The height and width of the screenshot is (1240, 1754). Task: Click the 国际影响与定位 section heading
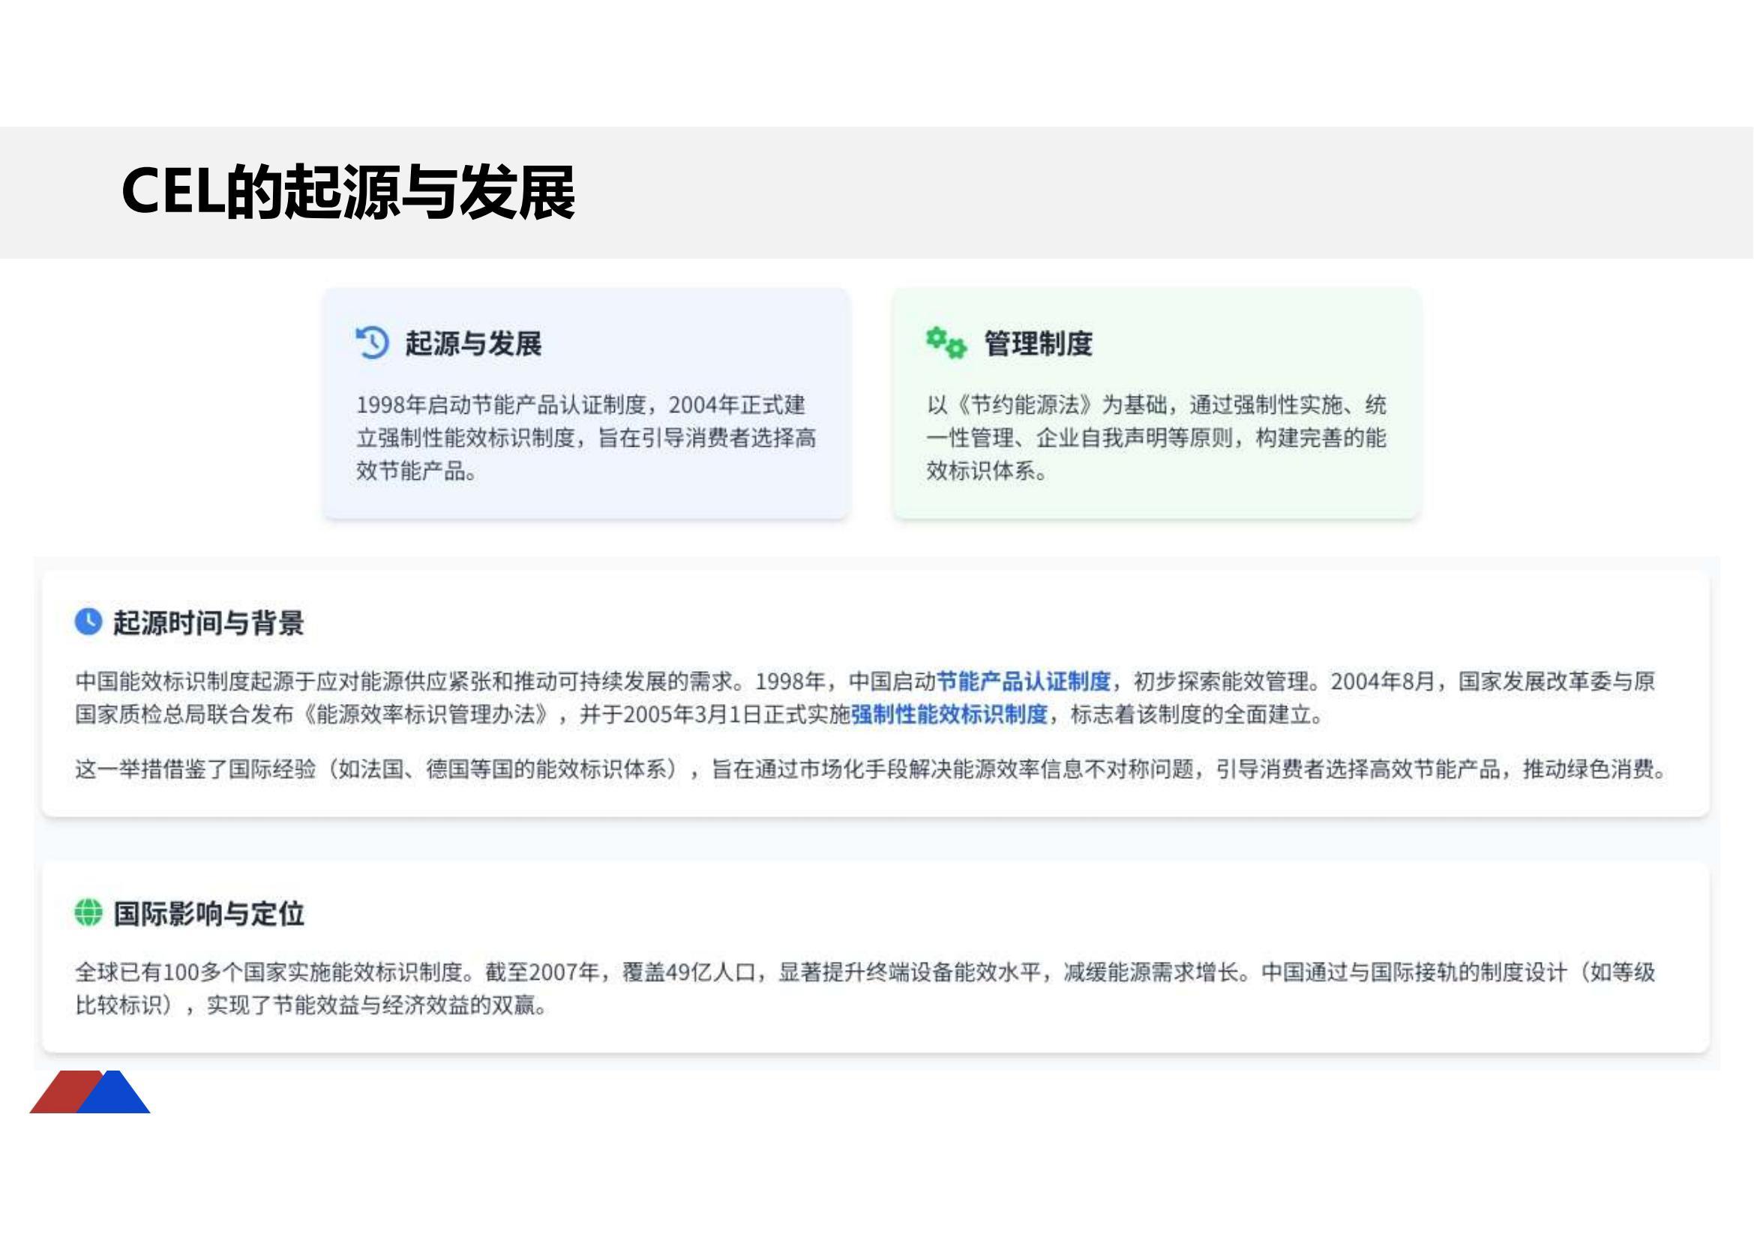coord(208,914)
